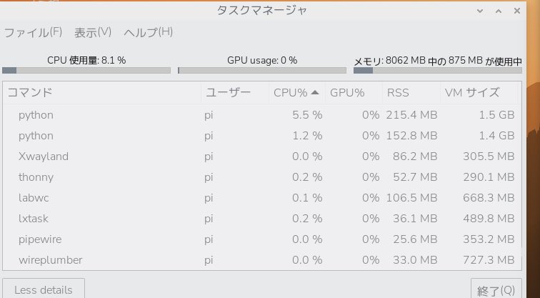Minimize the タスクマネージャ window
The image size is (540, 298).
[x=480, y=11]
